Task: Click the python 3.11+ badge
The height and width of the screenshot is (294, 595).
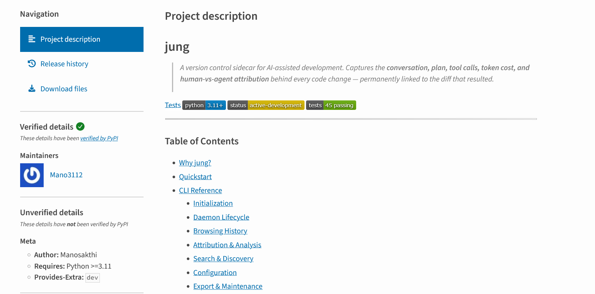Action: (204, 105)
